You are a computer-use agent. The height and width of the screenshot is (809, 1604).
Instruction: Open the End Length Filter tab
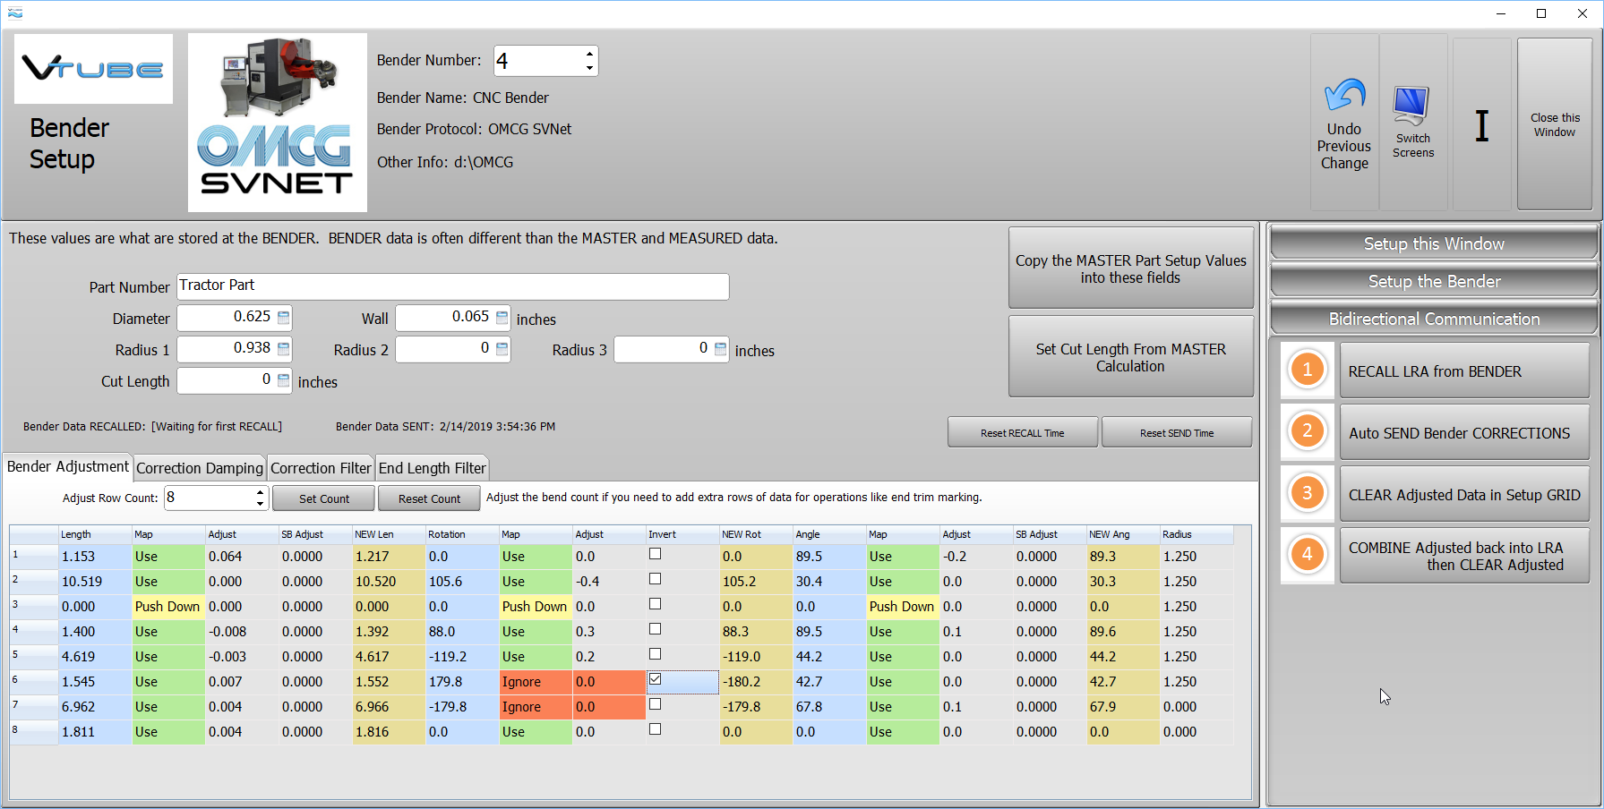pyautogui.click(x=432, y=468)
